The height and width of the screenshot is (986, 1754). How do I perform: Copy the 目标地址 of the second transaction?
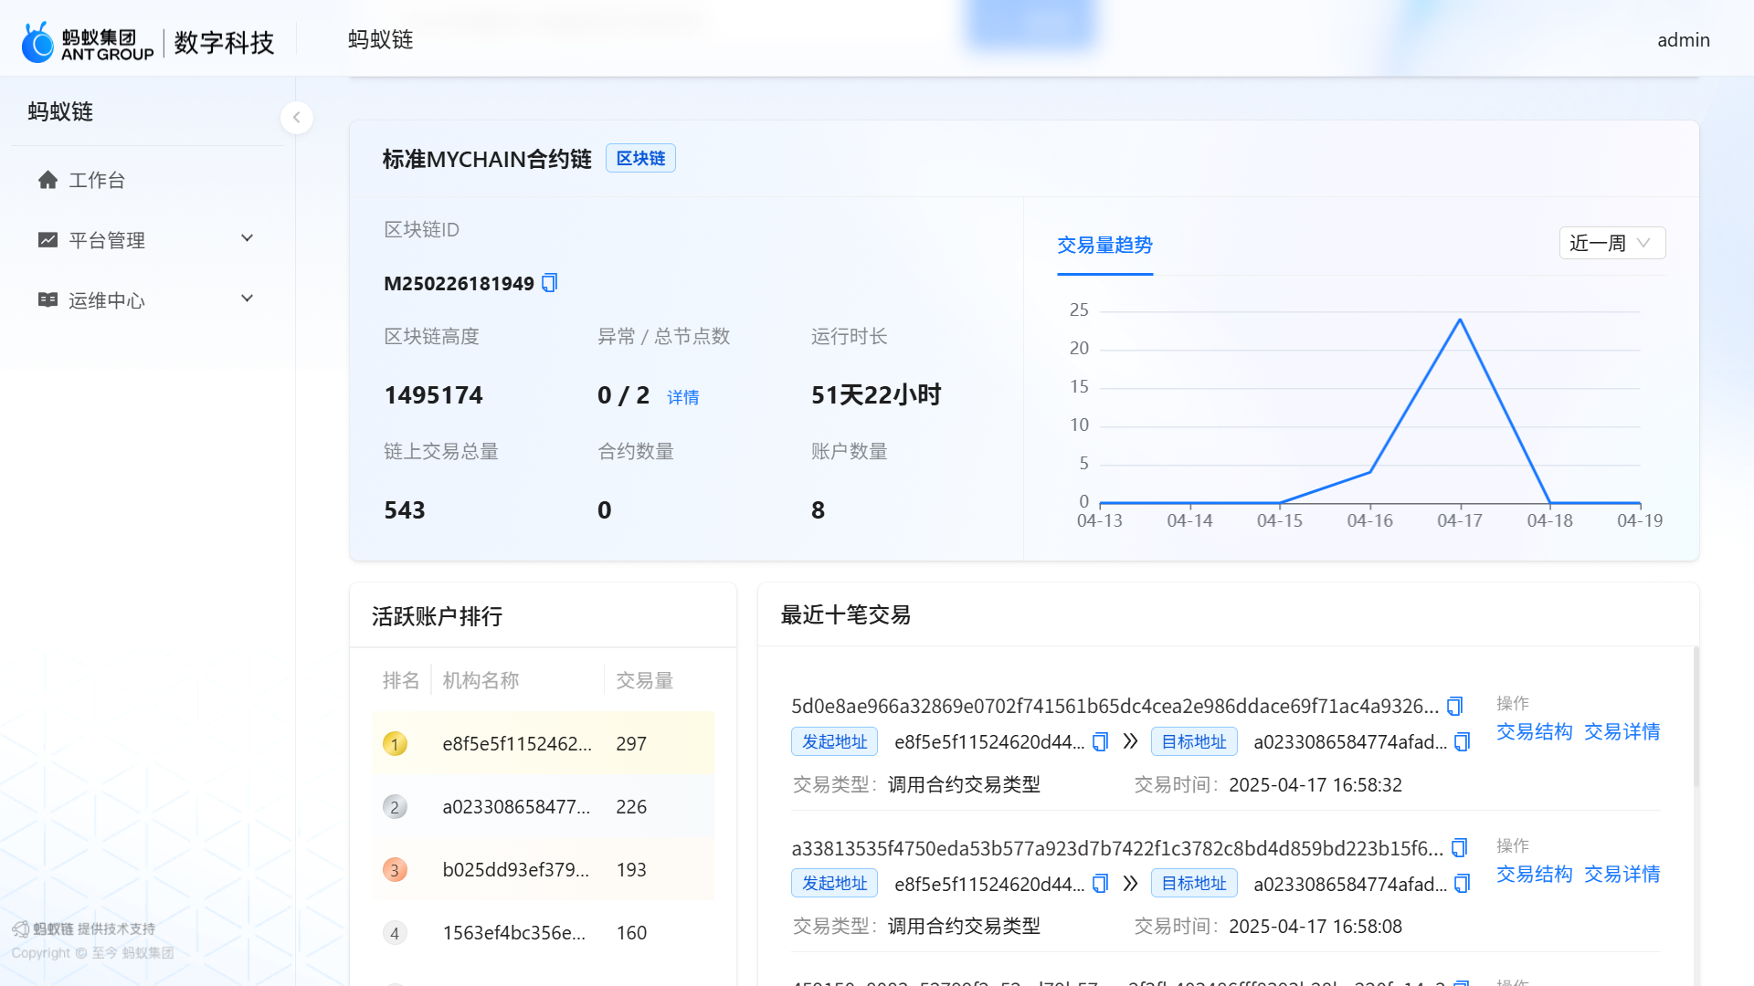coord(1462,883)
